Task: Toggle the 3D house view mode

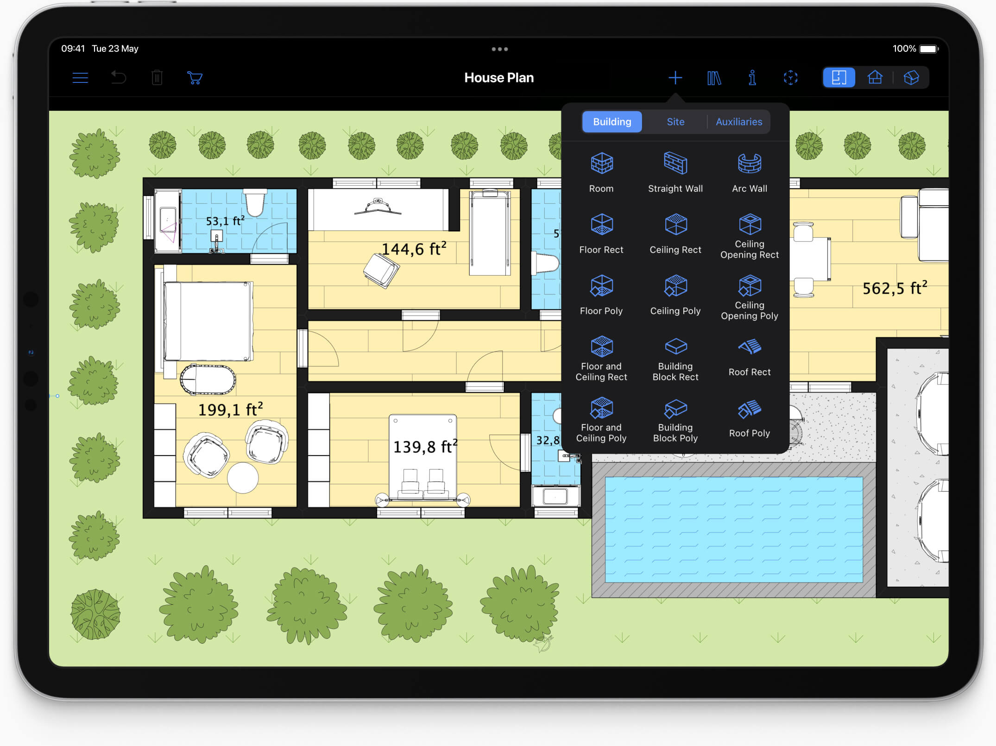Action: pos(911,77)
